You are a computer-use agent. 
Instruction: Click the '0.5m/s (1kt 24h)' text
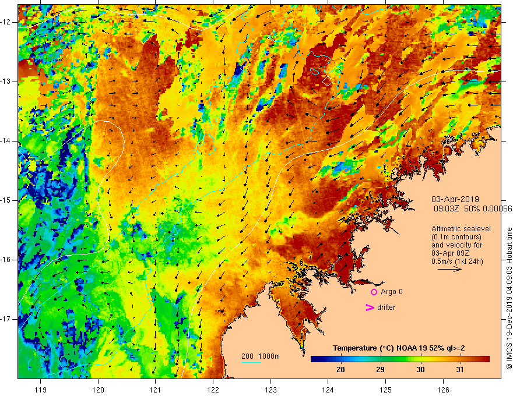click(457, 261)
